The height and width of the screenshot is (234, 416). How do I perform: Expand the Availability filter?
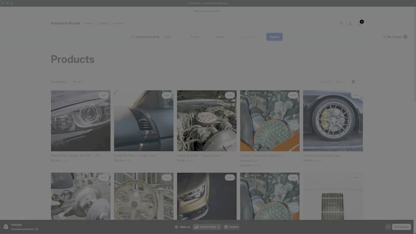tap(60, 82)
